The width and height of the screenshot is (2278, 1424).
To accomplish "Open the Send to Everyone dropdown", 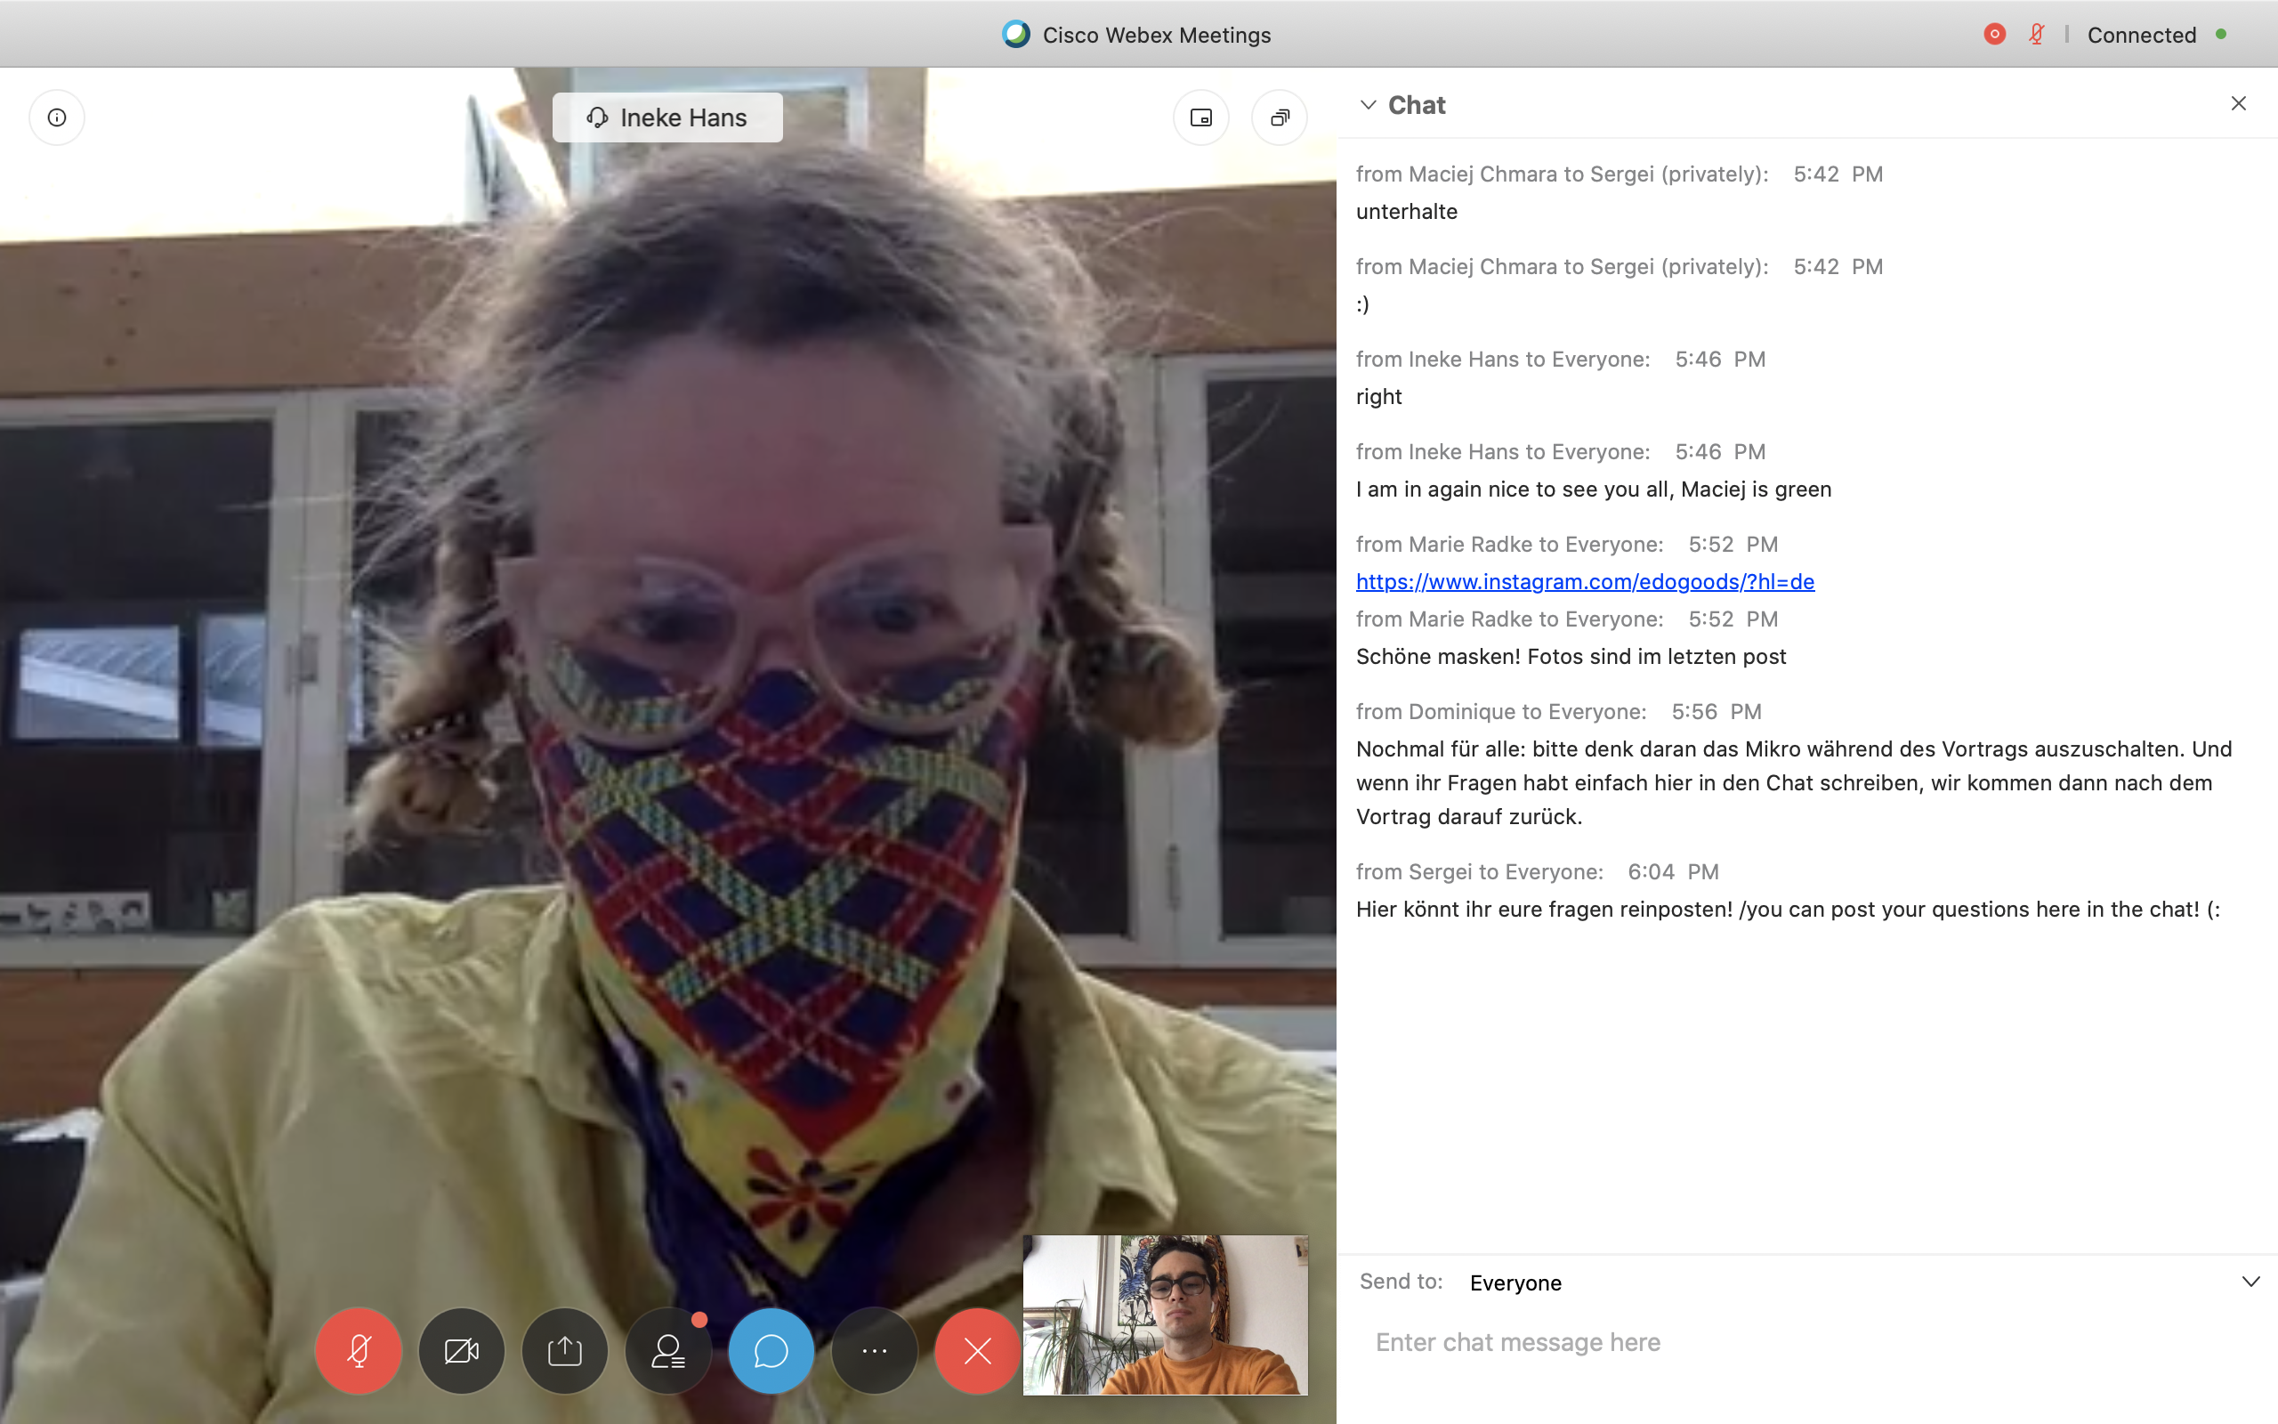I will [x=1515, y=1282].
